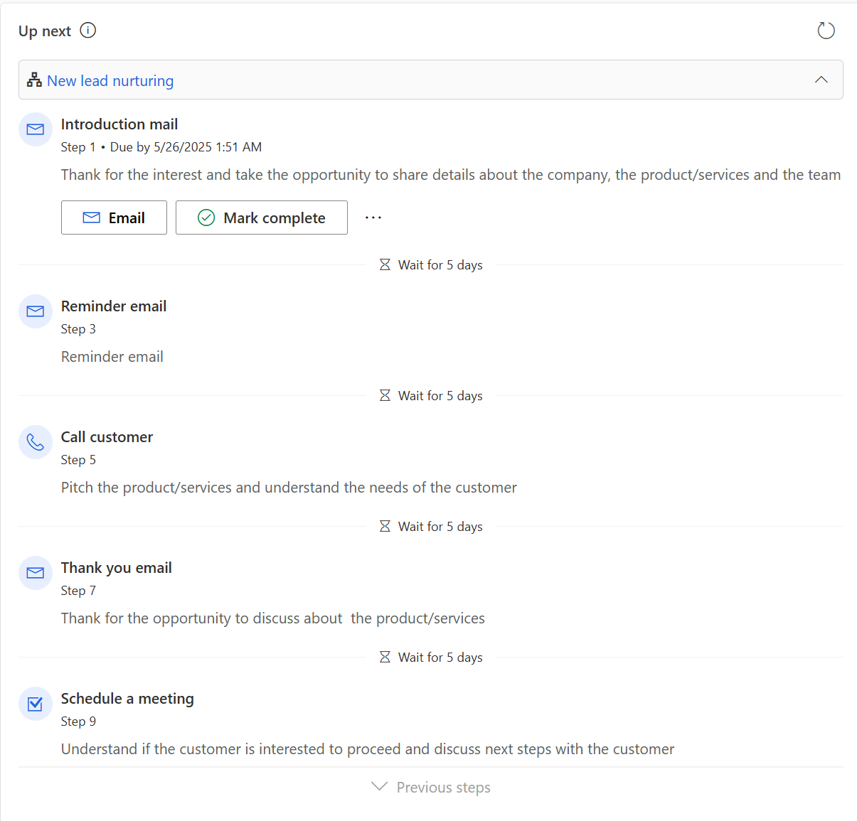Click the Email button
The height and width of the screenshot is (821, 857).
114,218
